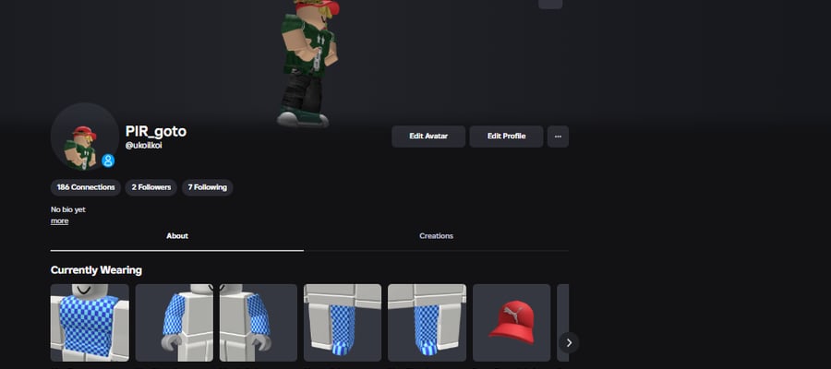Open the 2 Followers list
The height and width of the screenshot is (369, 831).
point(151,187)
